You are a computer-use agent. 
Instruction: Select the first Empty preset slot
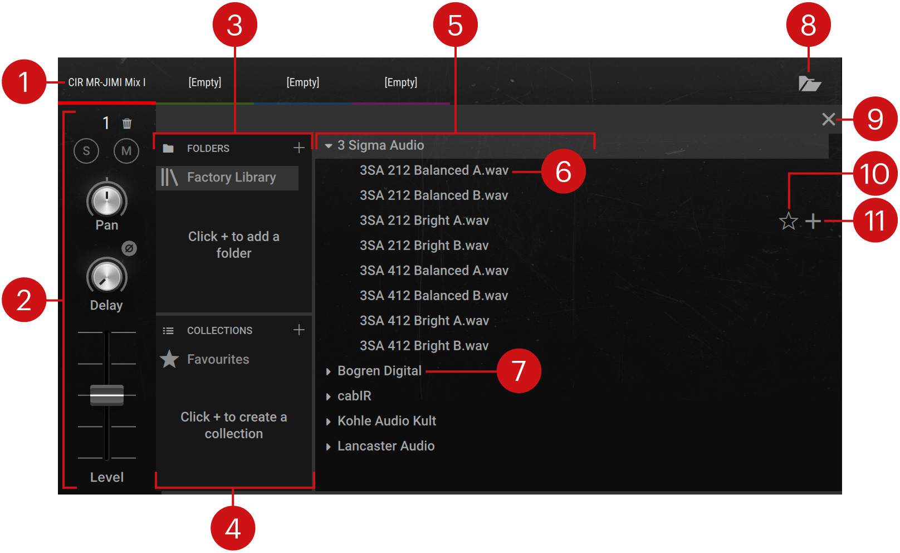205,82
